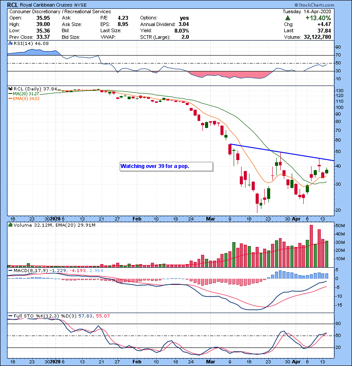Click the '-15' MACD axis label

pyautogui.click(x=339, y=305)
